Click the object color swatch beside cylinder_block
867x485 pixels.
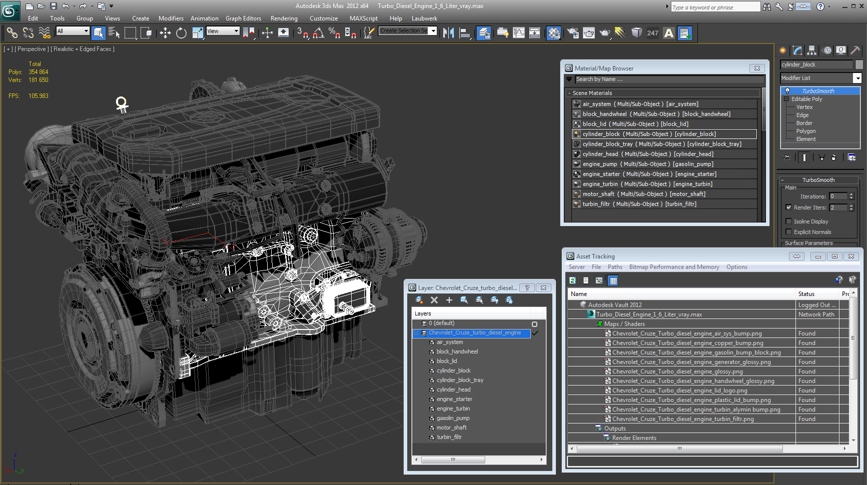click(x=859, y=64)
